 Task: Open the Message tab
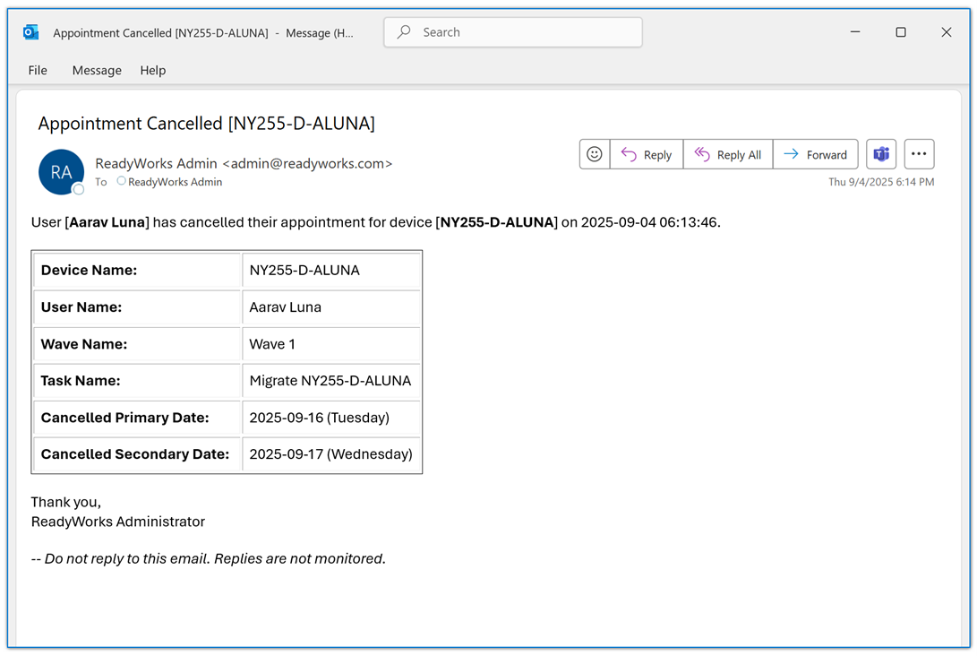point(97,70)
